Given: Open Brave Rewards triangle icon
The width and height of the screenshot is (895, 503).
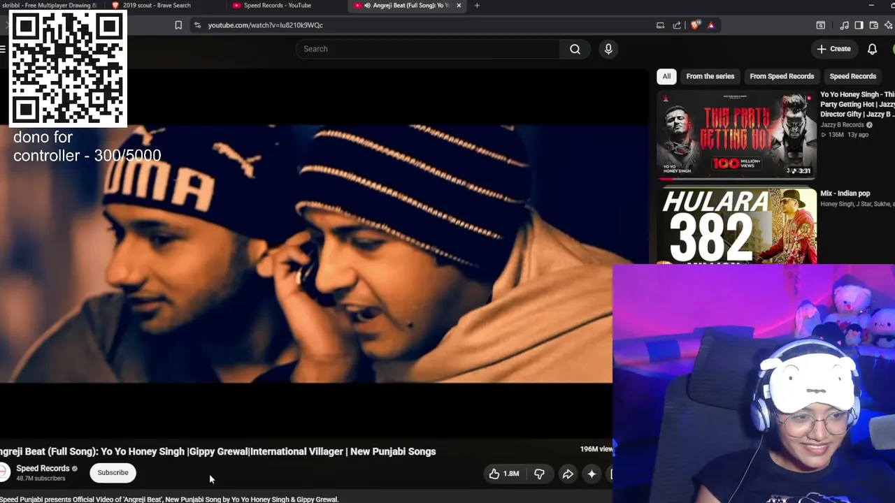Looking at the screenshot, I should [711, 25].
